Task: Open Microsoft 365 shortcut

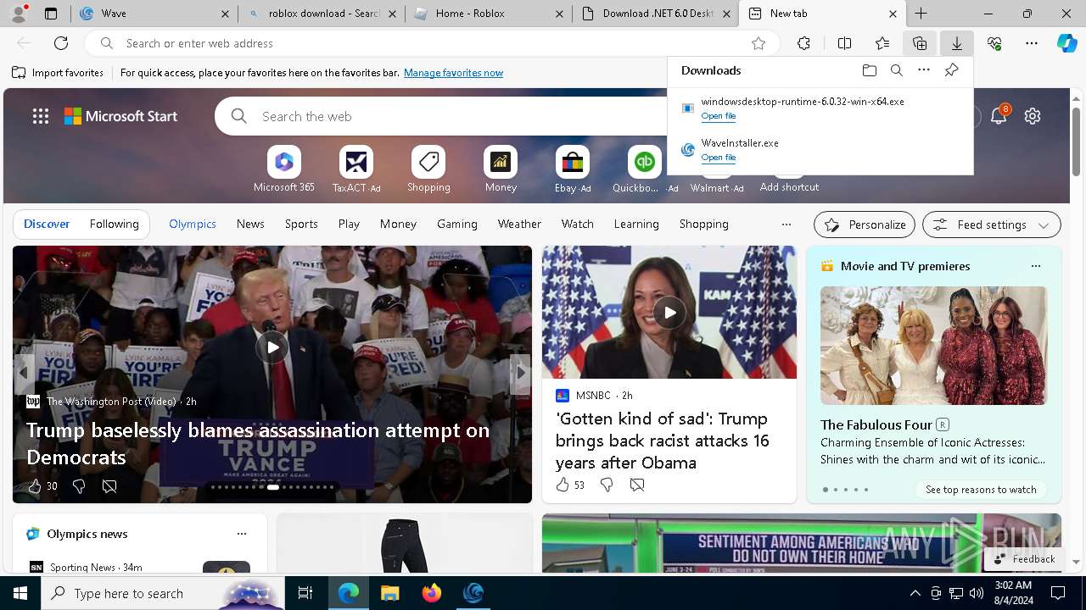Action: (284, 169)
